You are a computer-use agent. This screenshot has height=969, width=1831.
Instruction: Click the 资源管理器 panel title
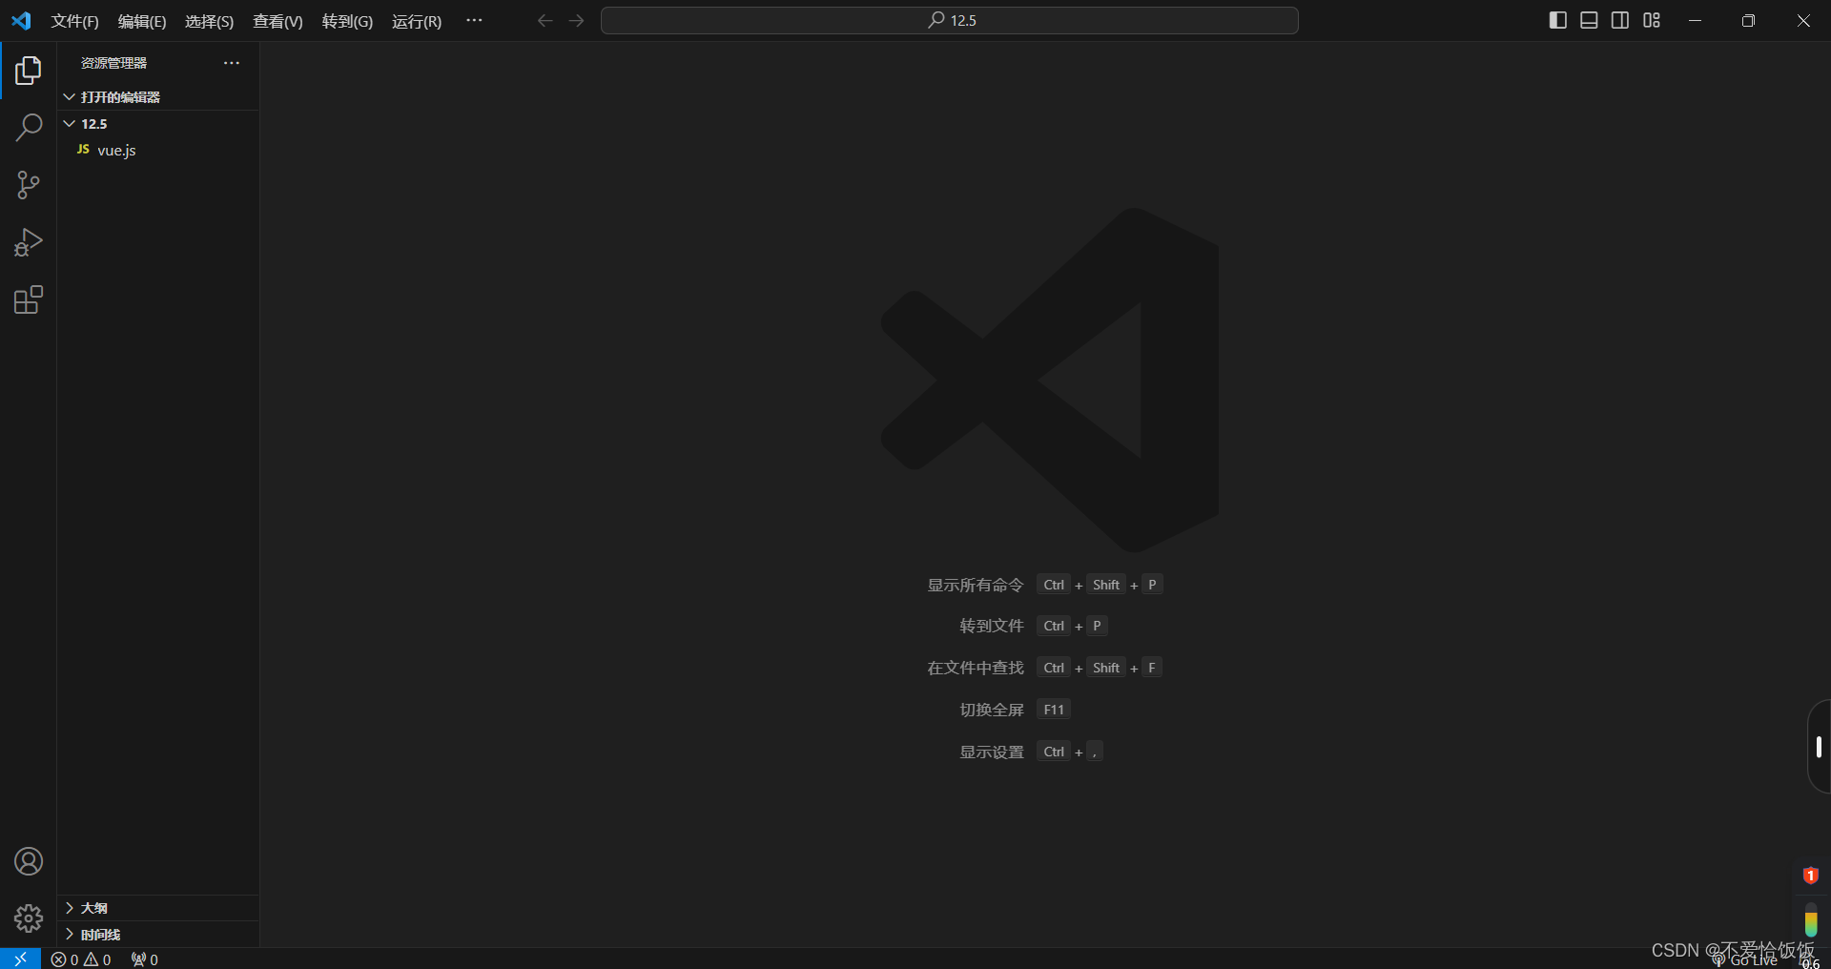click(113, 63)
